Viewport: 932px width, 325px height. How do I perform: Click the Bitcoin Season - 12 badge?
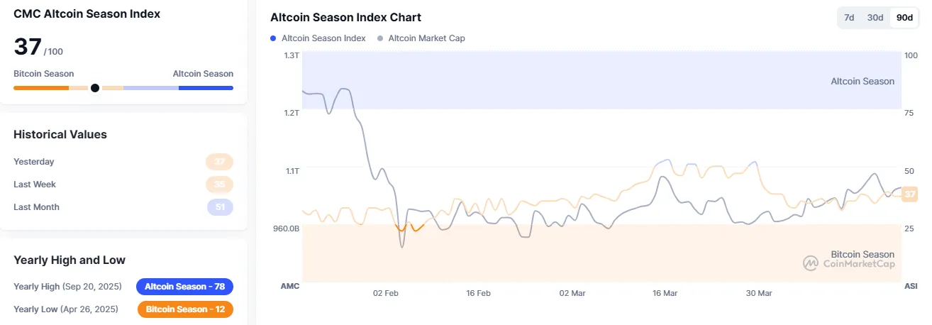pos(184,309)
